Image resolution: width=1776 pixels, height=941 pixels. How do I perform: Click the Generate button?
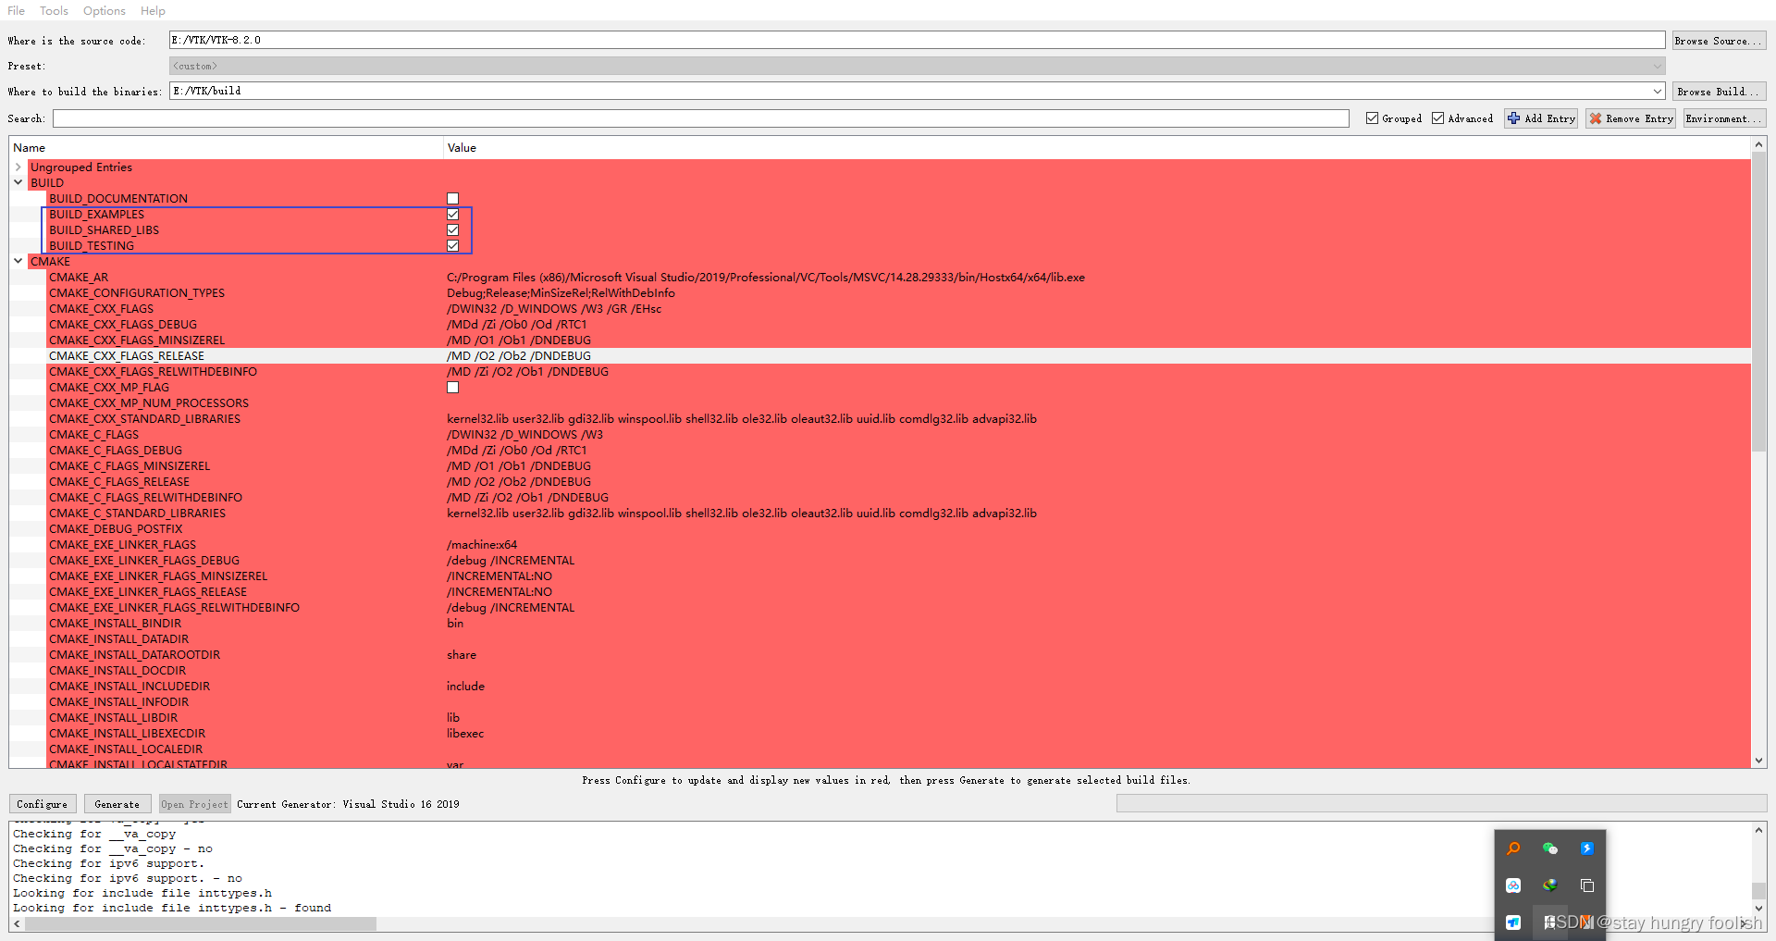tap(117, 804)
